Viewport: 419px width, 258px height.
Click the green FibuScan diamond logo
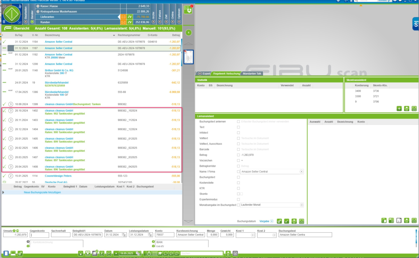(x=12, y=14)
